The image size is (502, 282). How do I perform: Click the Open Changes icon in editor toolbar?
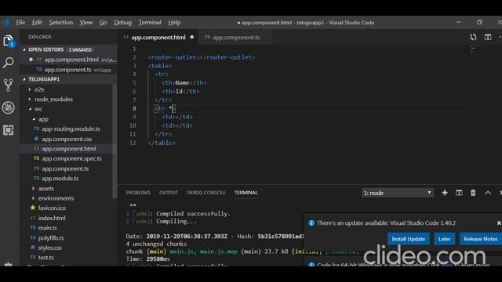tap(473, 37)
